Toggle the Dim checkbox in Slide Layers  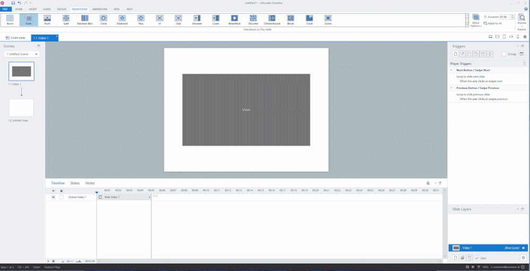click(477, 258)
